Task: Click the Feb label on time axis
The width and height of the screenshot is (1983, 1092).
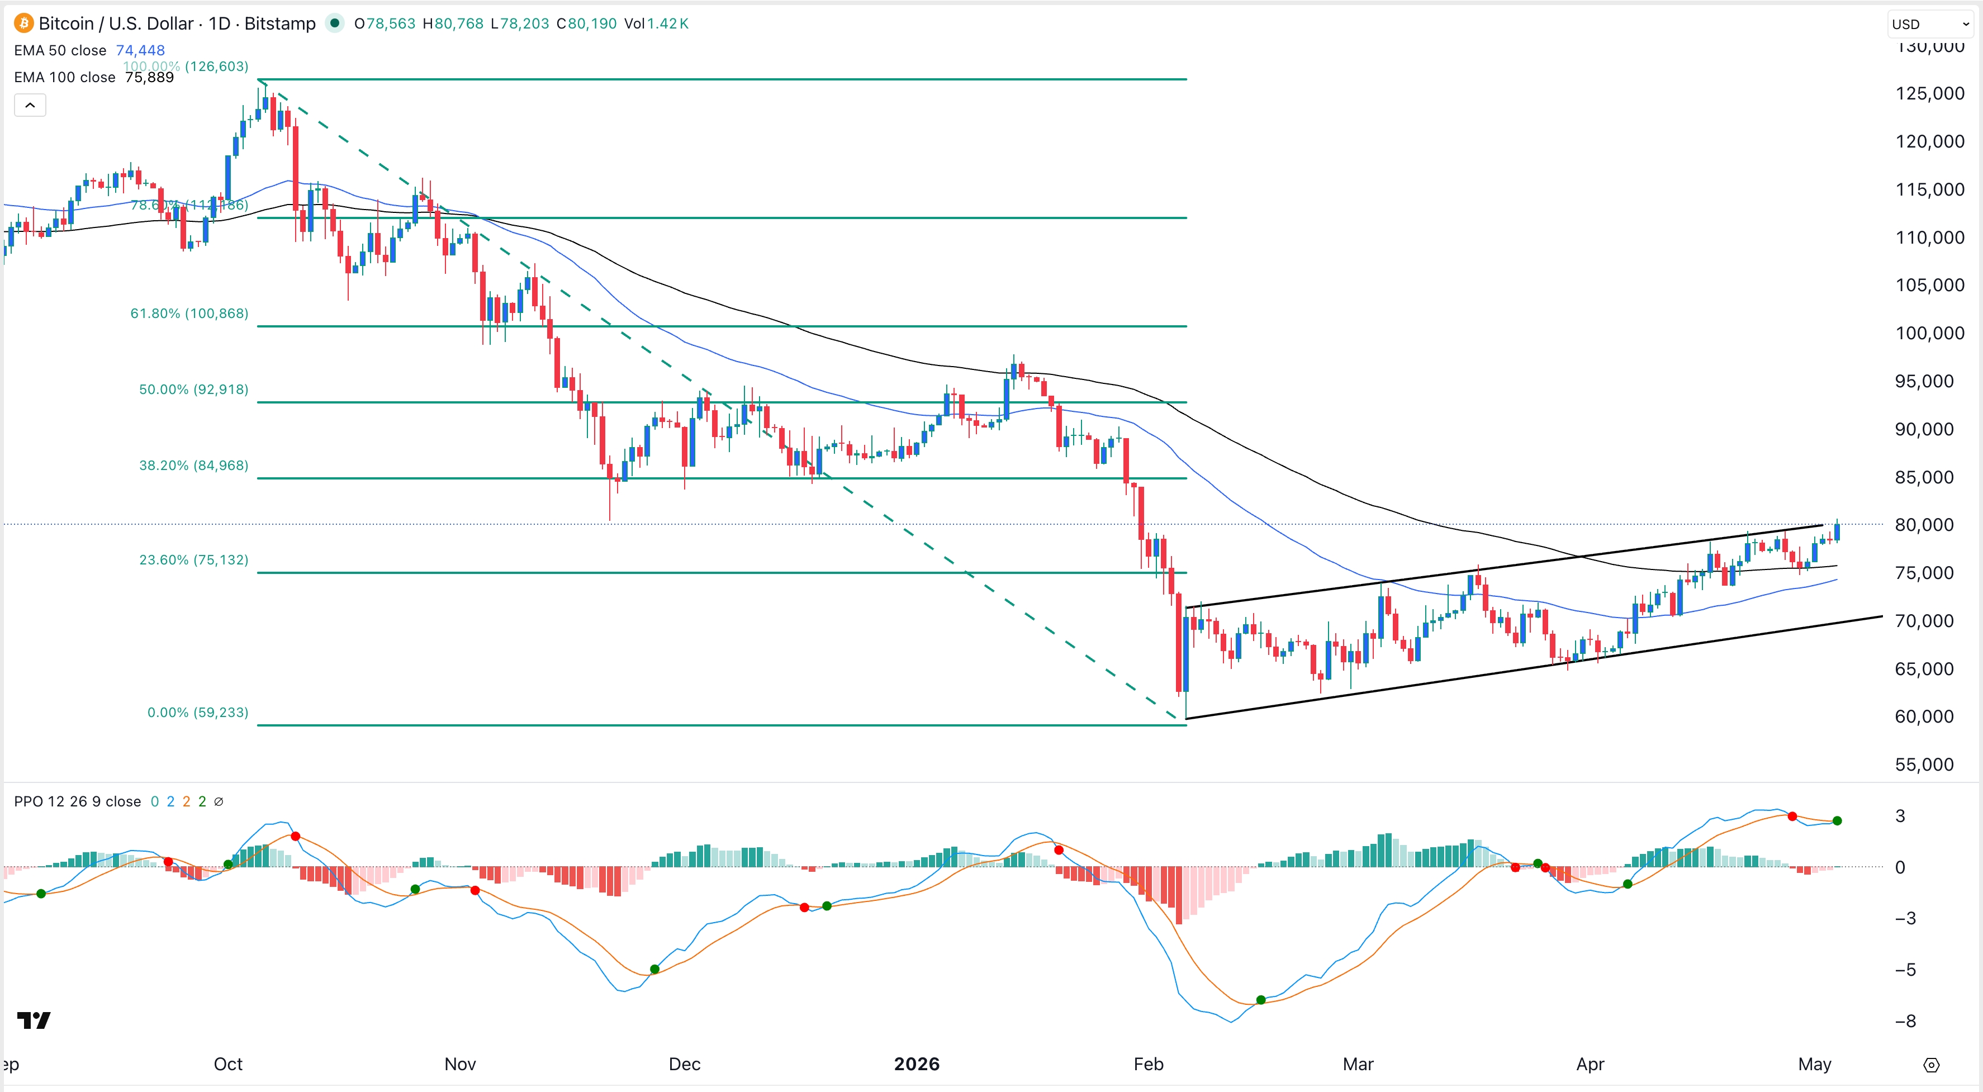Action: coord(1149,1065)
